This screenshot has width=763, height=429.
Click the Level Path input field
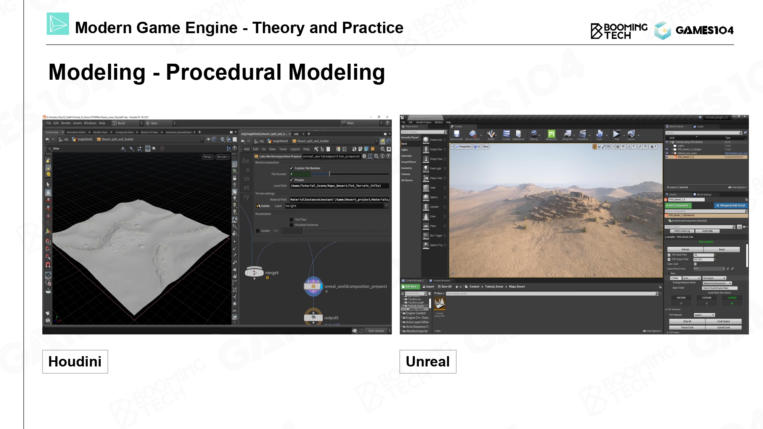pos(340,186)
